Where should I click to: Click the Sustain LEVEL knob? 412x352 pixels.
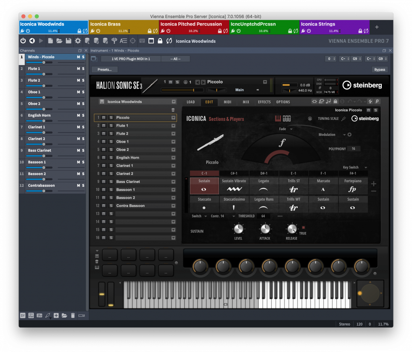point(238,229)
